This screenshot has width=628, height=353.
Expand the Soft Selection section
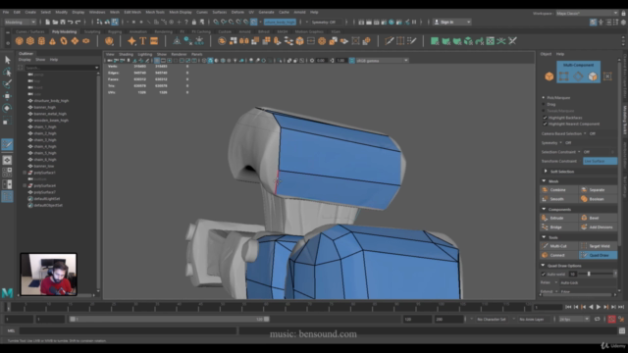click(x=546, y=172)
